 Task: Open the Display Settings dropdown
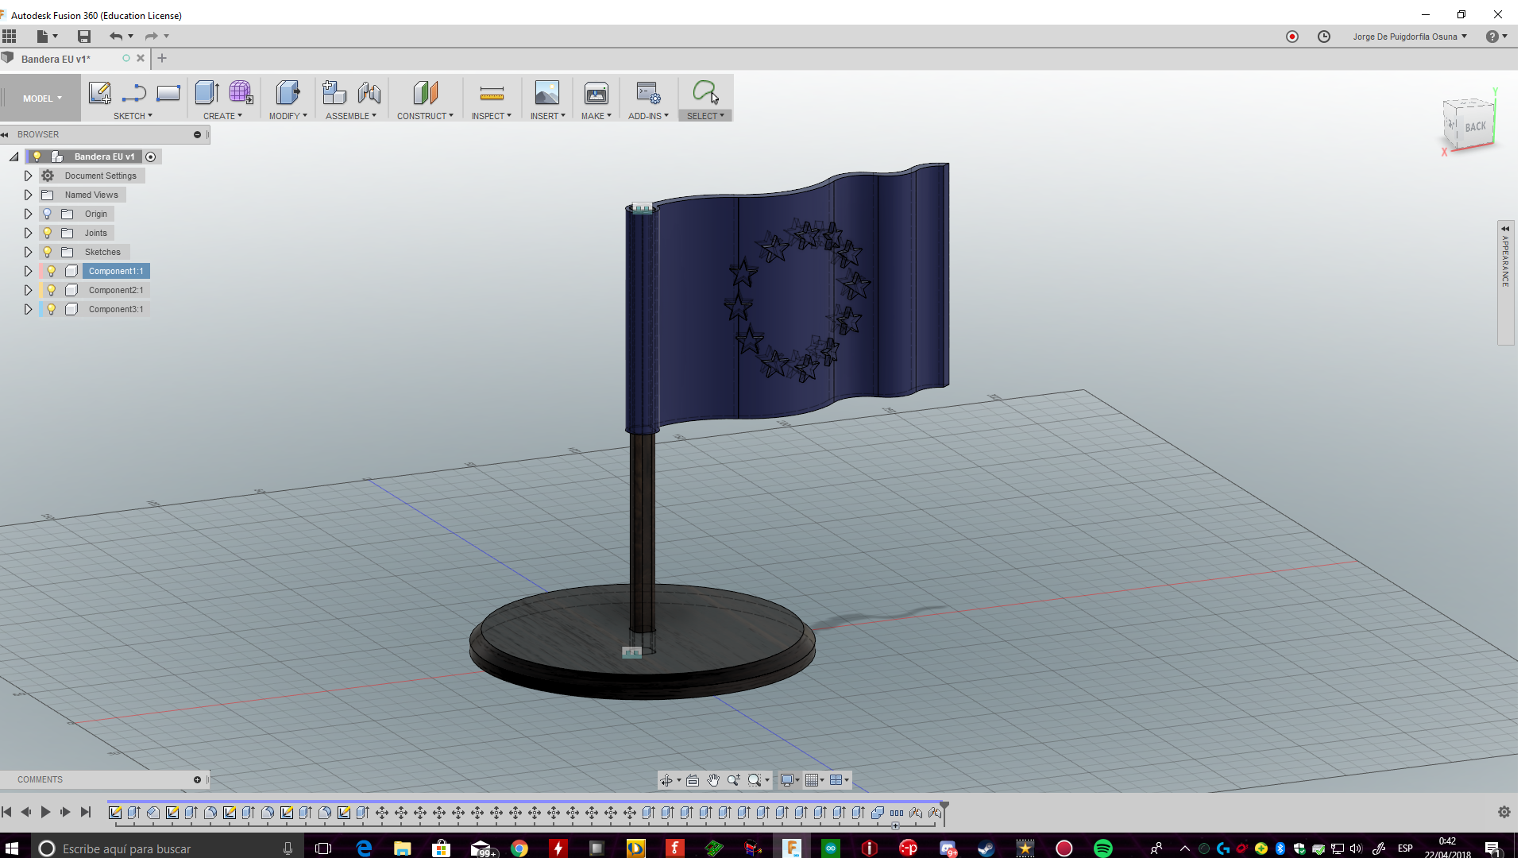[x=790, y=780]
